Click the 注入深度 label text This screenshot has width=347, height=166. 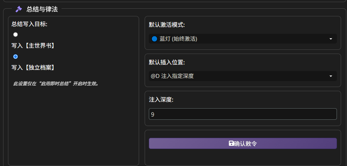pos(161,100)
